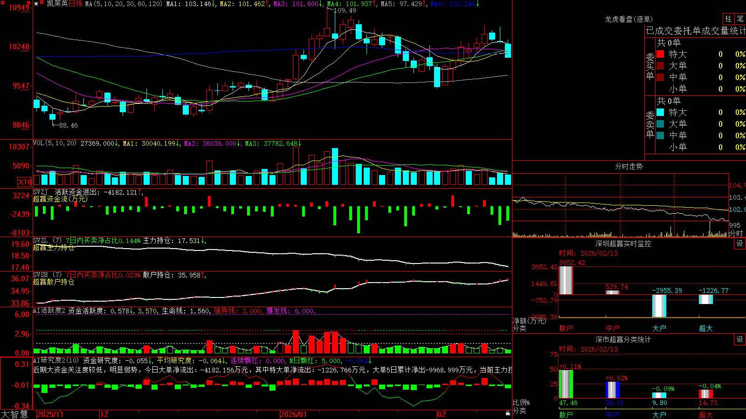This screenshot has height=419, width=746.
Task: Click the 已成交委托单成交量统计 header
Action: point(696,31)
